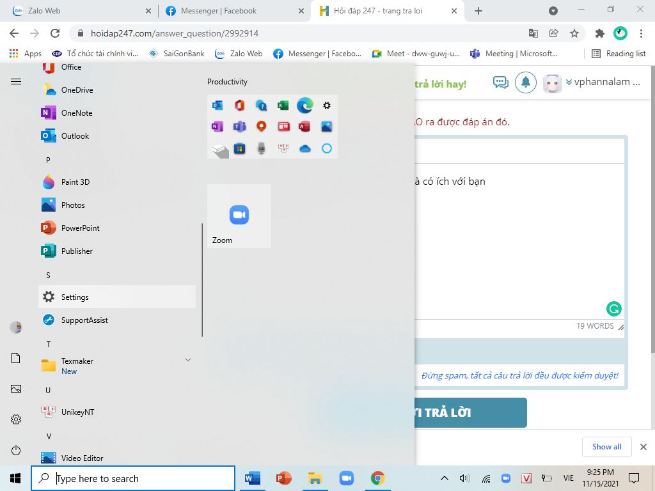Open the Apps bookmark shortcut

tap(25, 54)
